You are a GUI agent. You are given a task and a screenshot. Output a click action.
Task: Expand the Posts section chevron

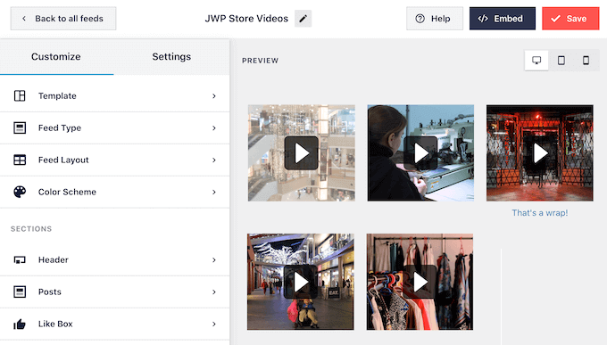pos(214,292)
